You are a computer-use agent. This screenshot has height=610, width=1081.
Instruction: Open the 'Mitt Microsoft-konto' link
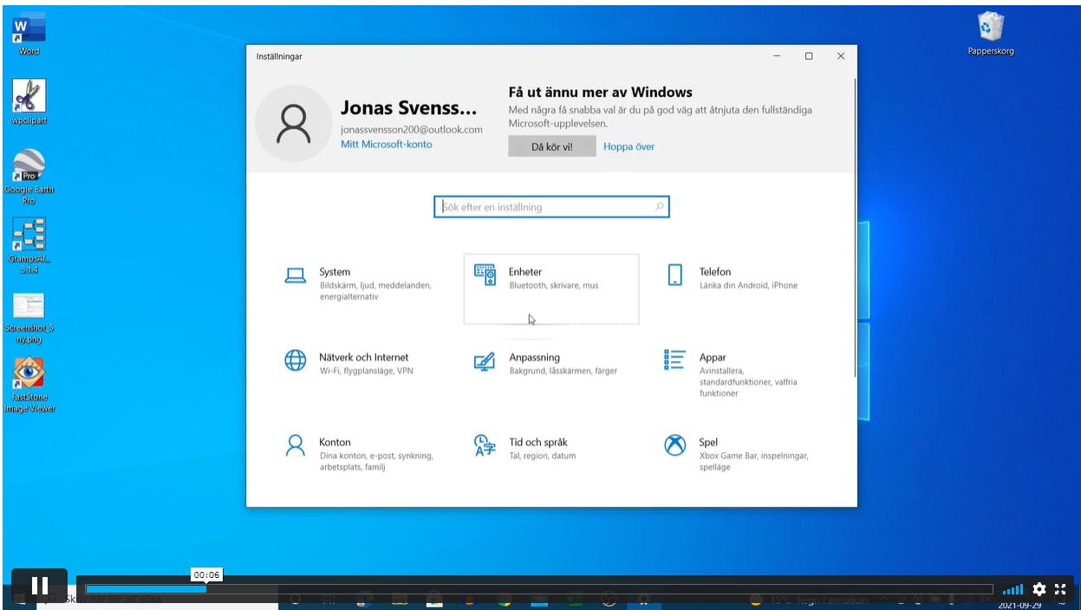point(387,144)
